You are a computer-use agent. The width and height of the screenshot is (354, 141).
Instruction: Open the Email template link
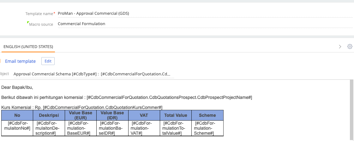tap(20, 61)
